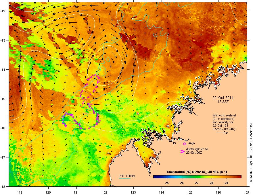Click the -17 latitude axis label
This screenshot has height=195, width=253.
click(3, 157)
